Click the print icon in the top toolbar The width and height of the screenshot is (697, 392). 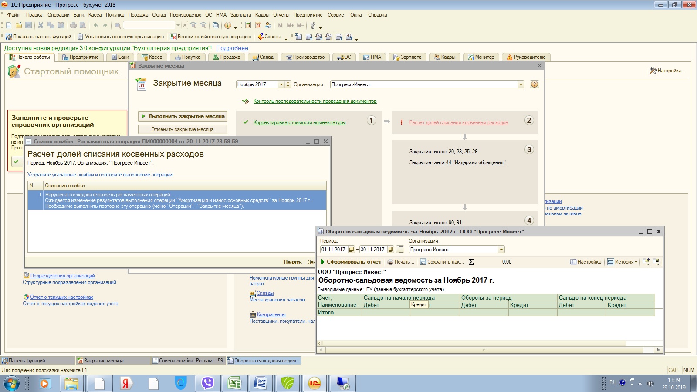(73, 25)
